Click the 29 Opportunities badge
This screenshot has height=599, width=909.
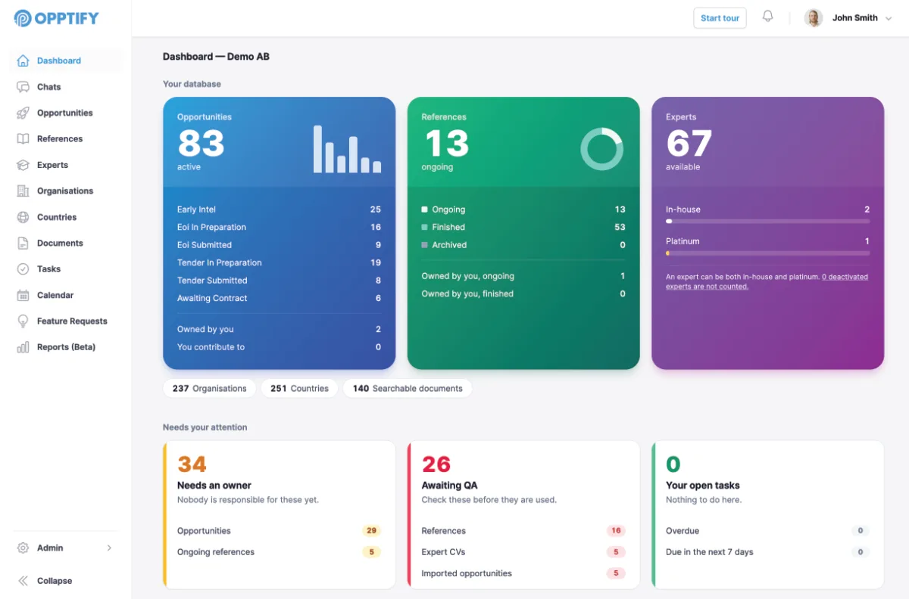pos(371,531)
